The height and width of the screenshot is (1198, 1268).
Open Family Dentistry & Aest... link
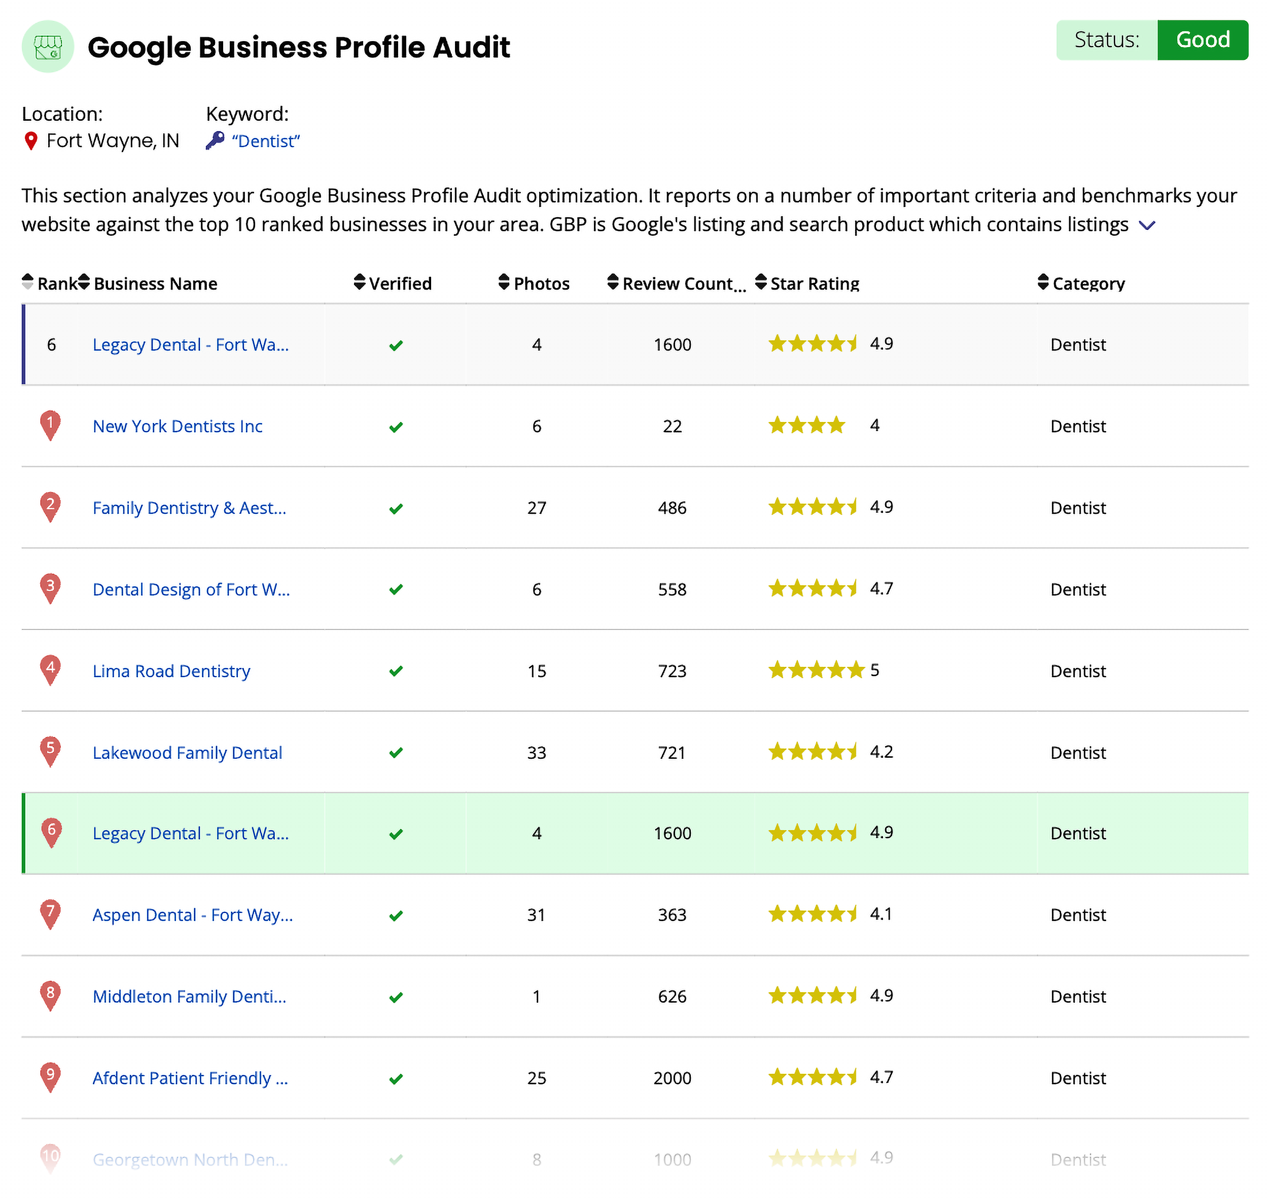tap(190, 508)
